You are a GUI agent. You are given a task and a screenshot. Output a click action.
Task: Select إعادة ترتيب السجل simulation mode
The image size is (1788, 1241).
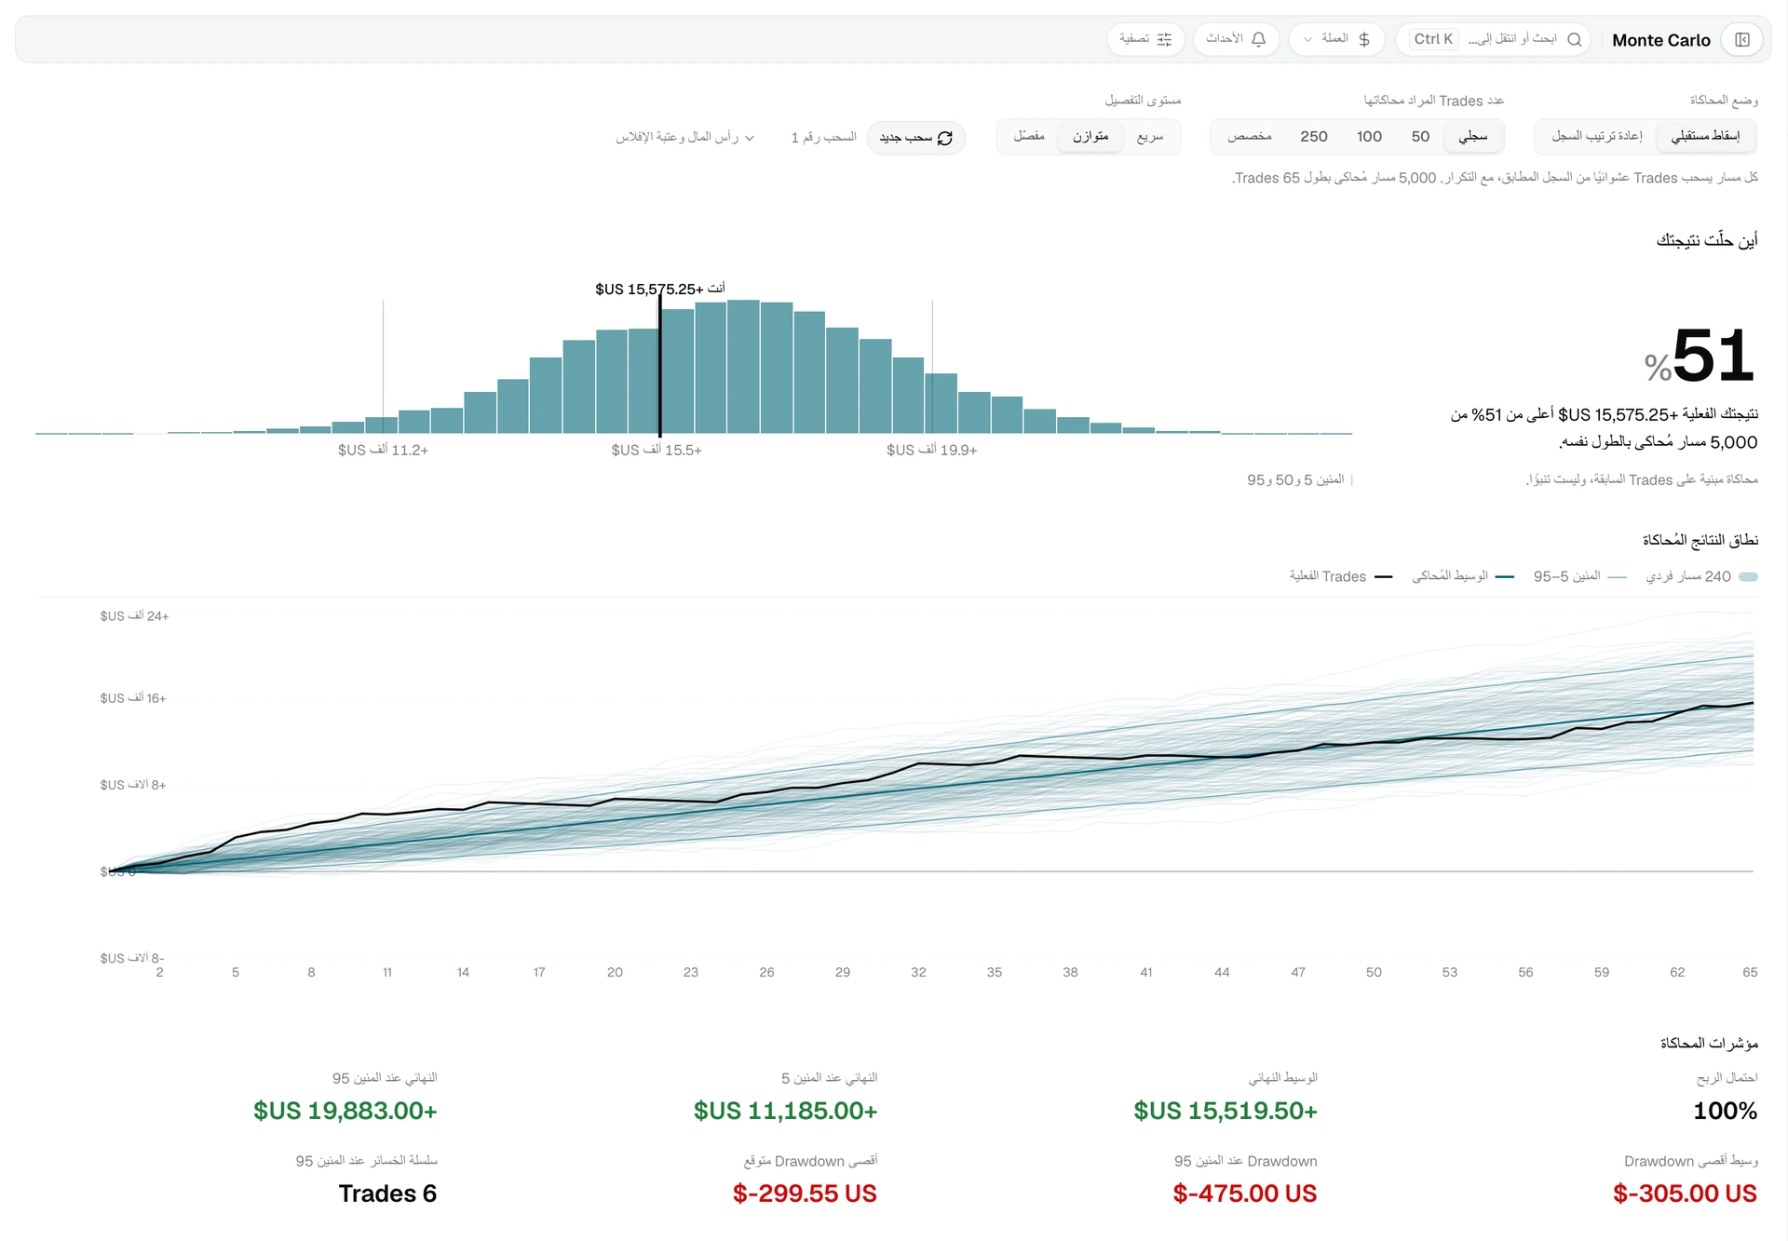pos(1596,136)
